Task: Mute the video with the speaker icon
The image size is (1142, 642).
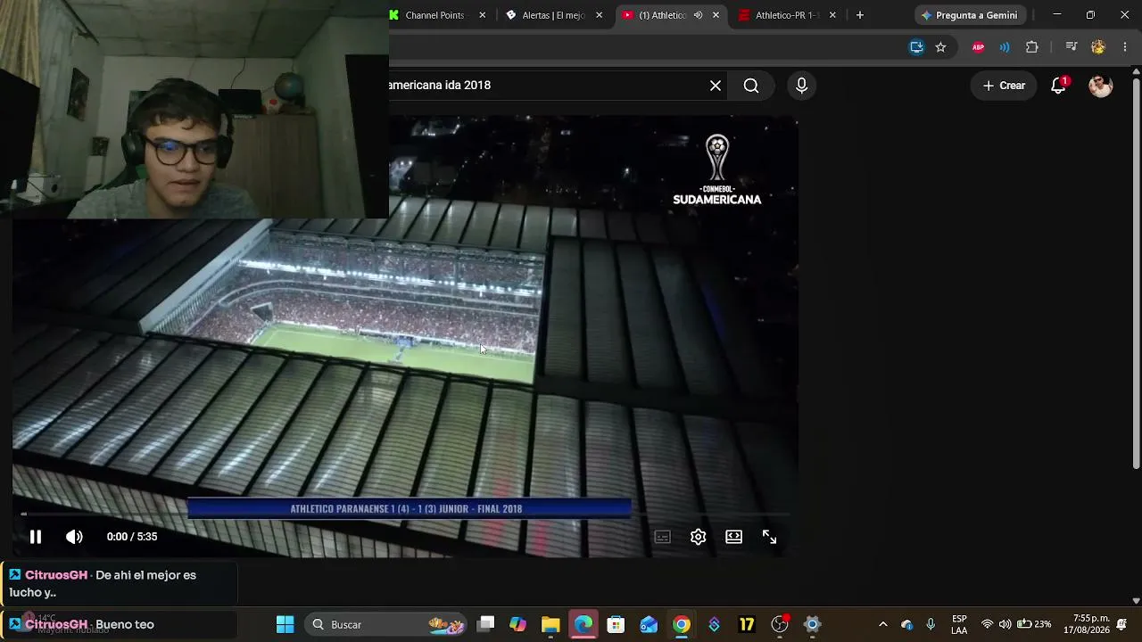Action: pos(74,537)
